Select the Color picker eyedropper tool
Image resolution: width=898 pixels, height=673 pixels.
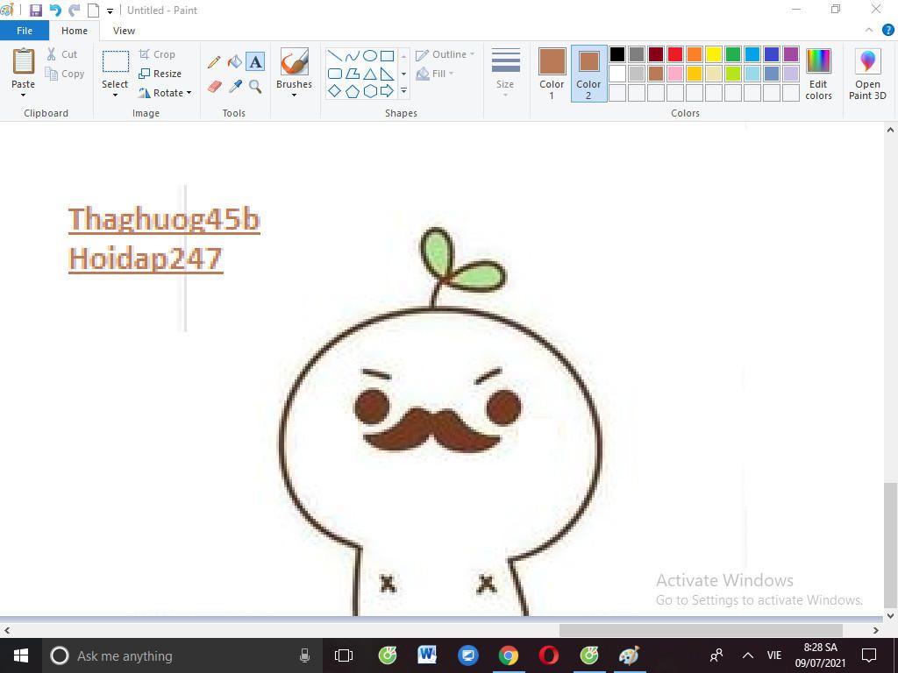coord(235,87)
